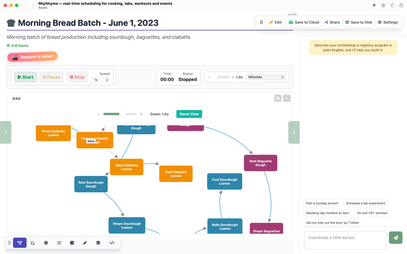The width and height of the screenshot is (407, 254).
Task: Click the play icon in title bar
Action: [x=374, y=5]
